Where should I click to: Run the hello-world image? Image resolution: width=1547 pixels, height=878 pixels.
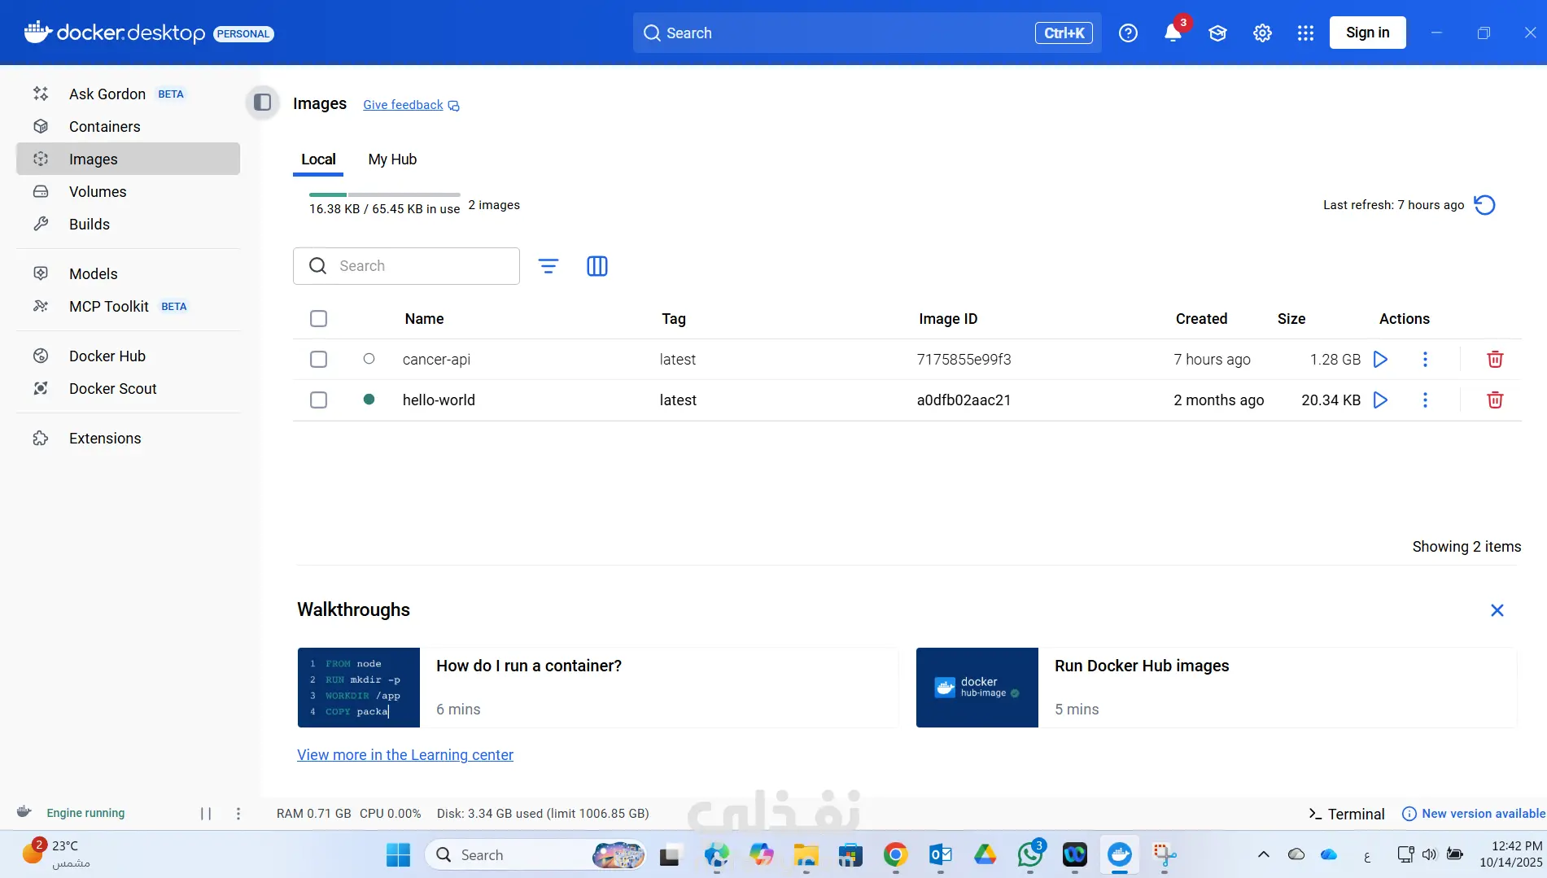[1380, 400]
